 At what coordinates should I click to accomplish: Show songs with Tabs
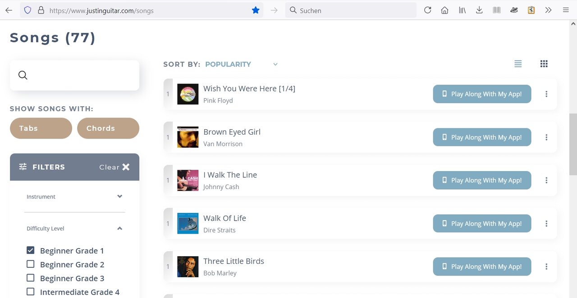(x=41, y=128)
